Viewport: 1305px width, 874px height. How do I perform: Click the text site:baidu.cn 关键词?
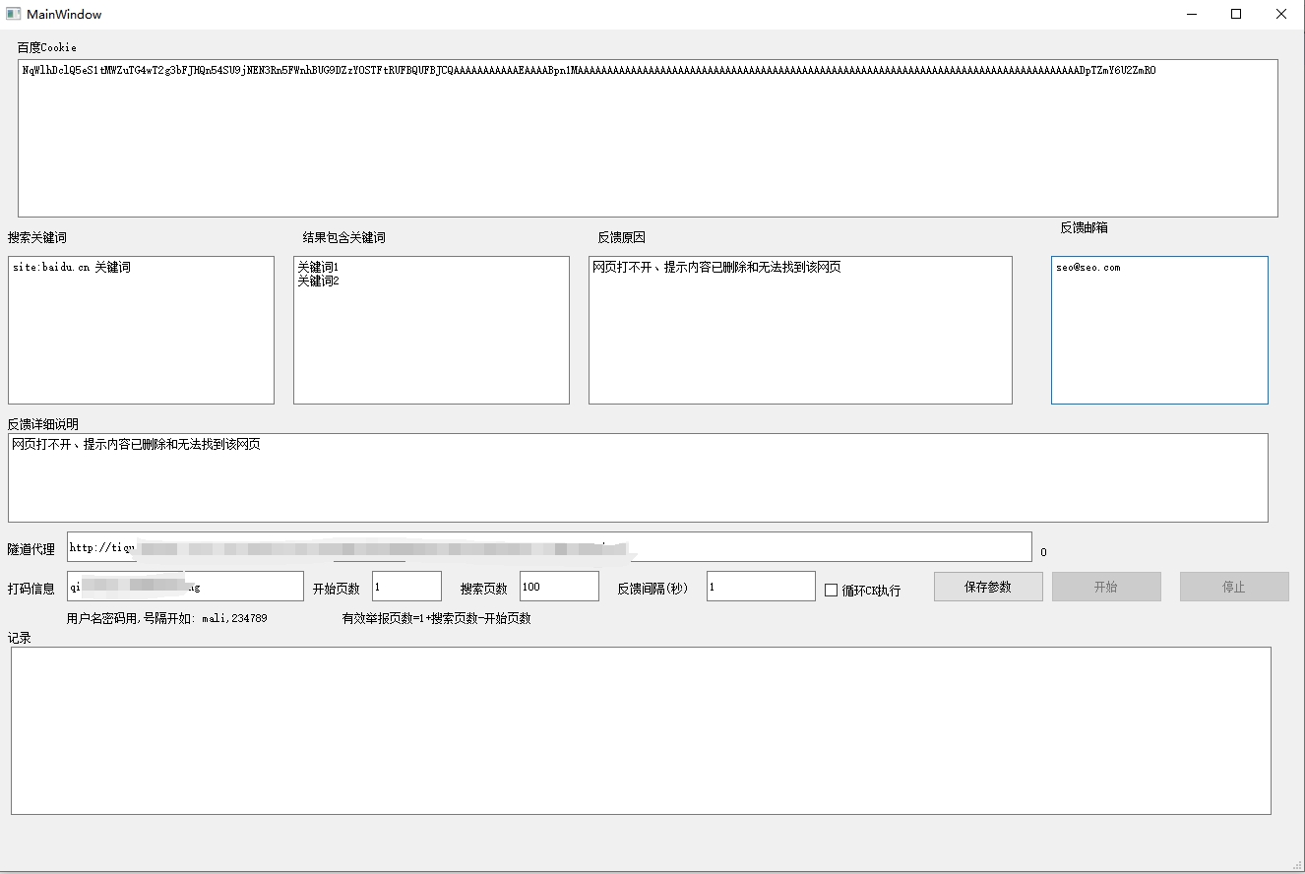click(72, 267)
